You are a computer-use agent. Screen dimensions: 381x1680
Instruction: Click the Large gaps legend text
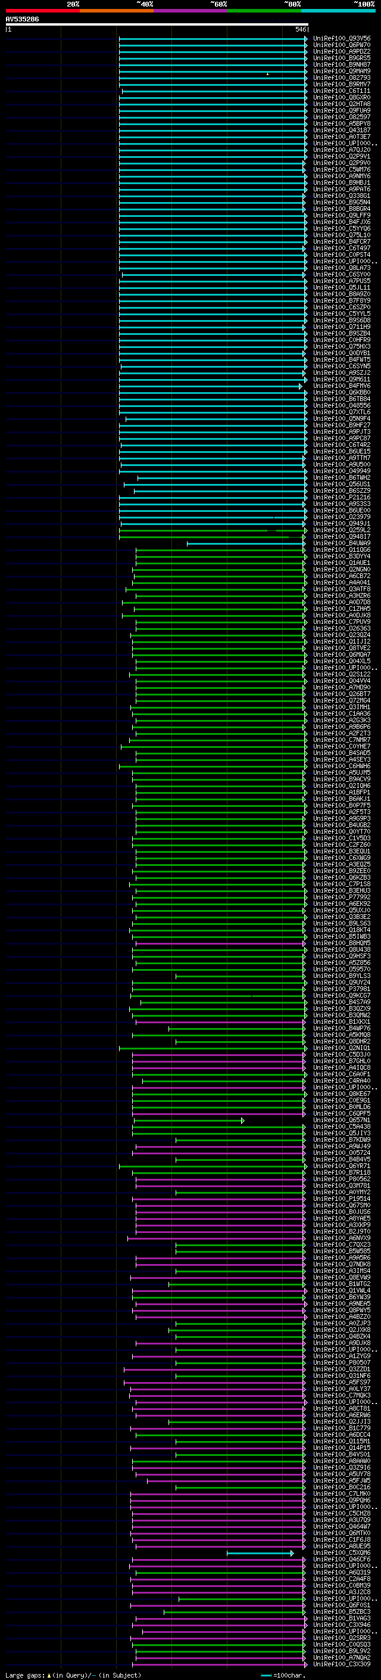coord(73,1675)
